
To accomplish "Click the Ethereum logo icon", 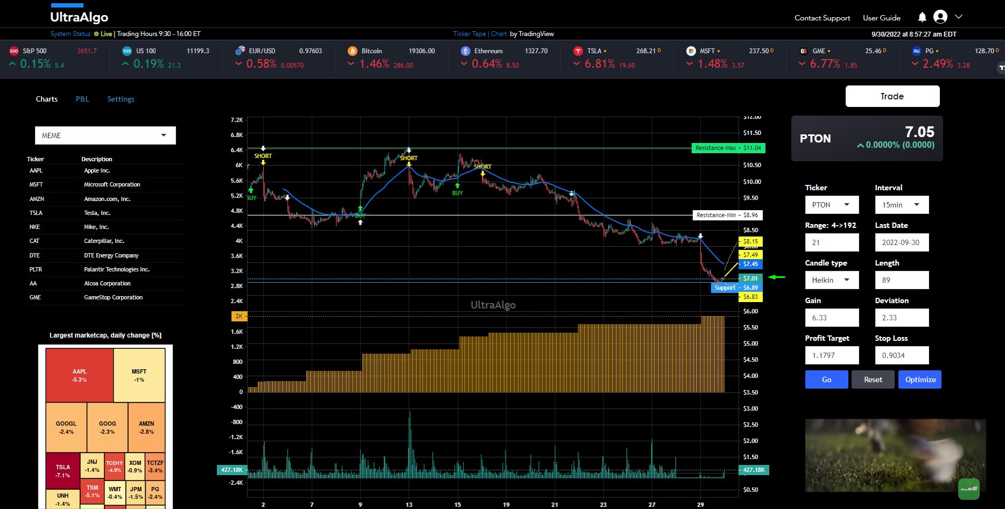I will point(466,51).
